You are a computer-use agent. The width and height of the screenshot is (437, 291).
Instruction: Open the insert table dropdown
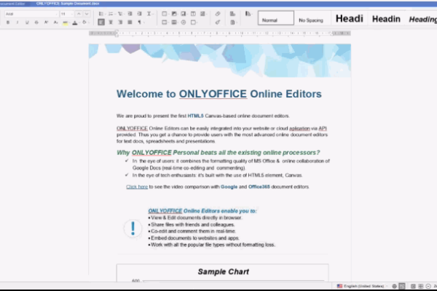click(x=165, y=14)
